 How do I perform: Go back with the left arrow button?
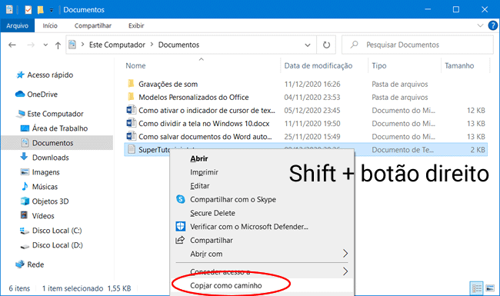tap(12, 45)
